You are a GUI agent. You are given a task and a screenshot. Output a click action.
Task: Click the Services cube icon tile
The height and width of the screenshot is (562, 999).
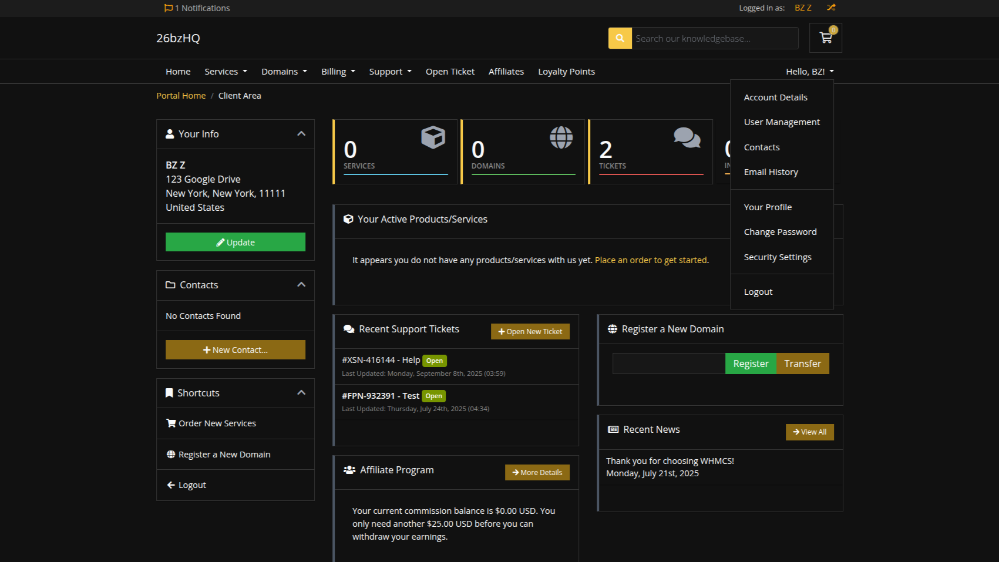coord(433,137)
